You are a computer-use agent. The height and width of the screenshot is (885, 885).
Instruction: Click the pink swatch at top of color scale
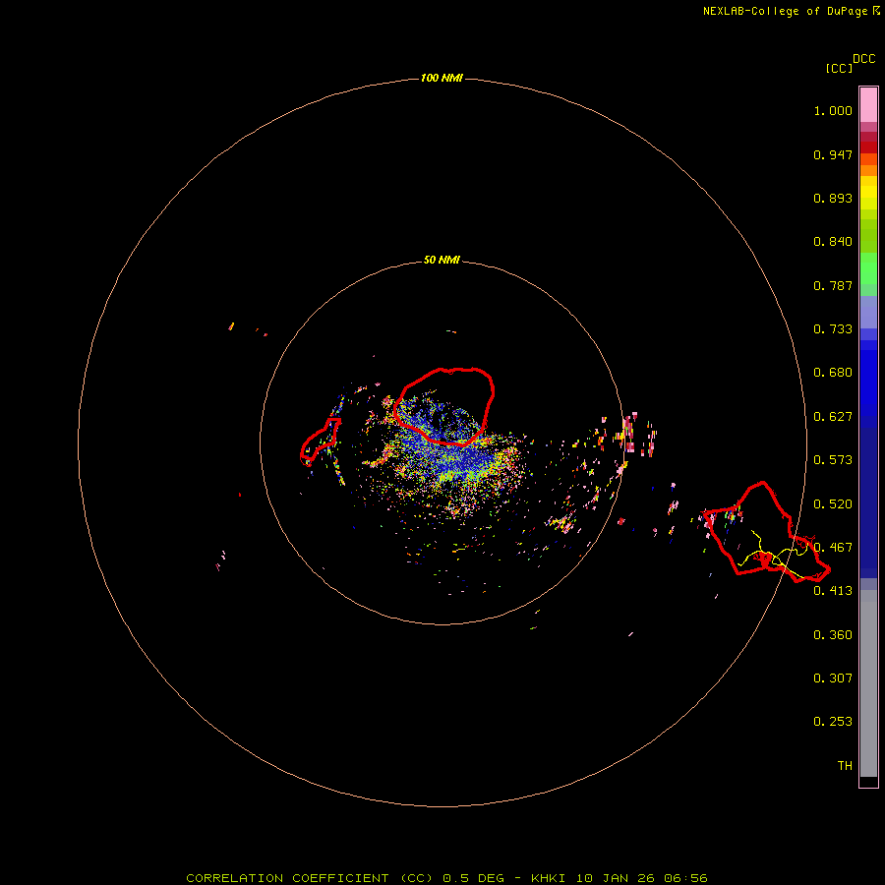[x=868, y=105]
